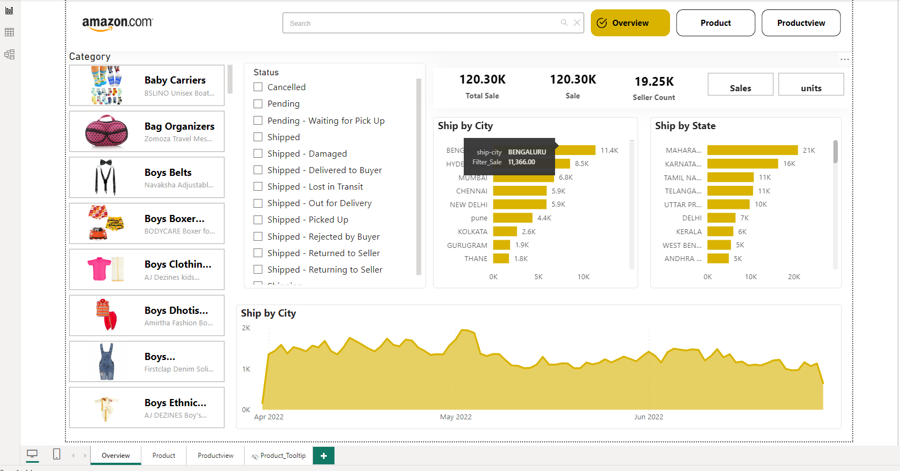Screen dimensions: 900x471
Task: Click the Sales button
Action: [x=740, y=85]
